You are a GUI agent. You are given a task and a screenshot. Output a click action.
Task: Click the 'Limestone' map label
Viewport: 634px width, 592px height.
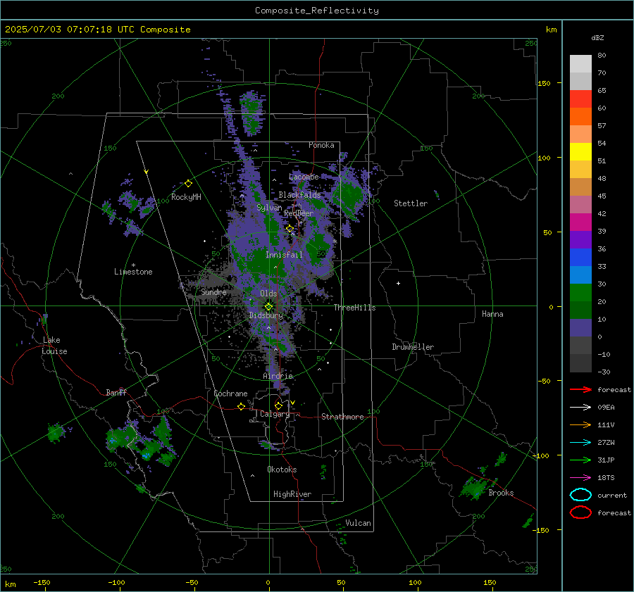133,272
